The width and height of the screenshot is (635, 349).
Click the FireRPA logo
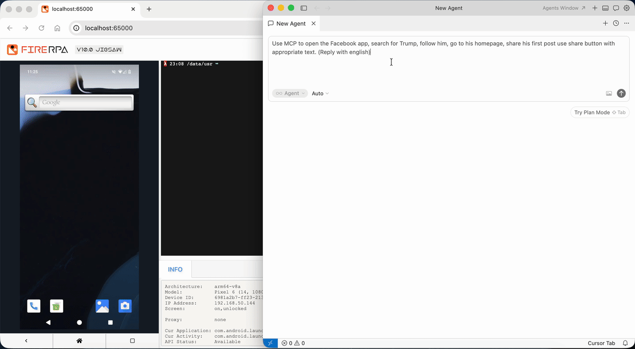pos(38,50)
